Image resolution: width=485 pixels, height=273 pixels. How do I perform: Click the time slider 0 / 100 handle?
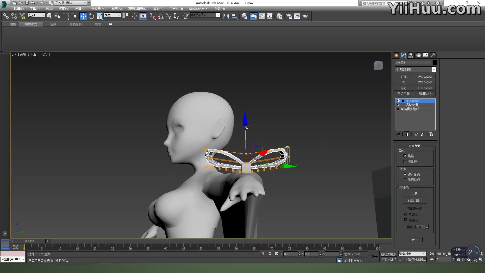pos(30,241)
